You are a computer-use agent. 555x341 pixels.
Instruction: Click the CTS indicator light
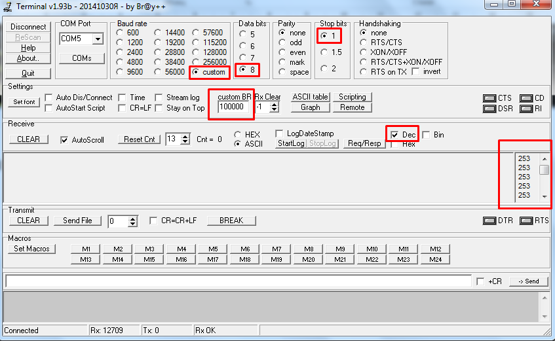coord(489,98)
